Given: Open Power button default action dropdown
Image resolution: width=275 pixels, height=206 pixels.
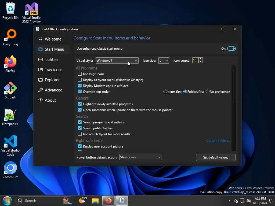Looking at the screenshot, I should 141,157.
